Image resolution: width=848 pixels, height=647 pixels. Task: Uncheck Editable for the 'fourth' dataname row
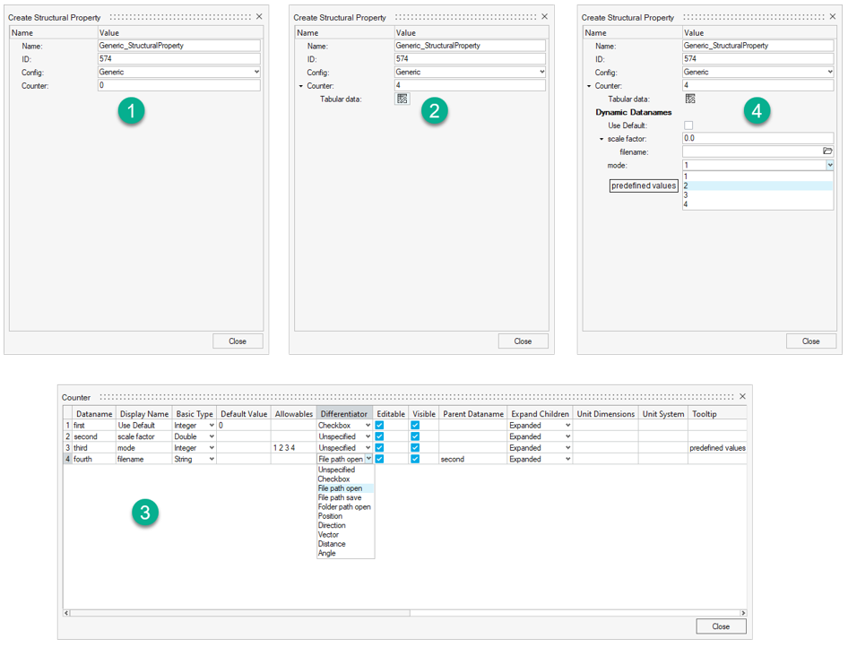379,459
